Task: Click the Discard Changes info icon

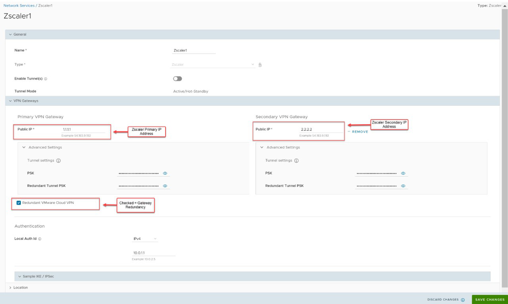Action: tap(463, 300)
